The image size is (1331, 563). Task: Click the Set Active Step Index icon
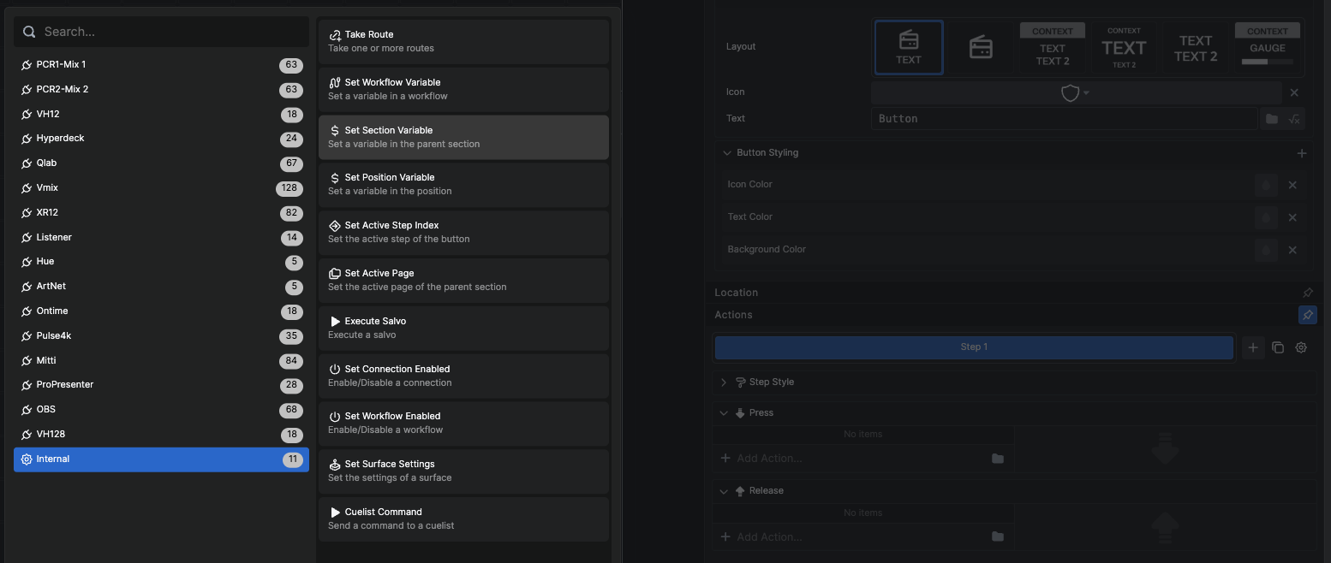tap(335, 226)
